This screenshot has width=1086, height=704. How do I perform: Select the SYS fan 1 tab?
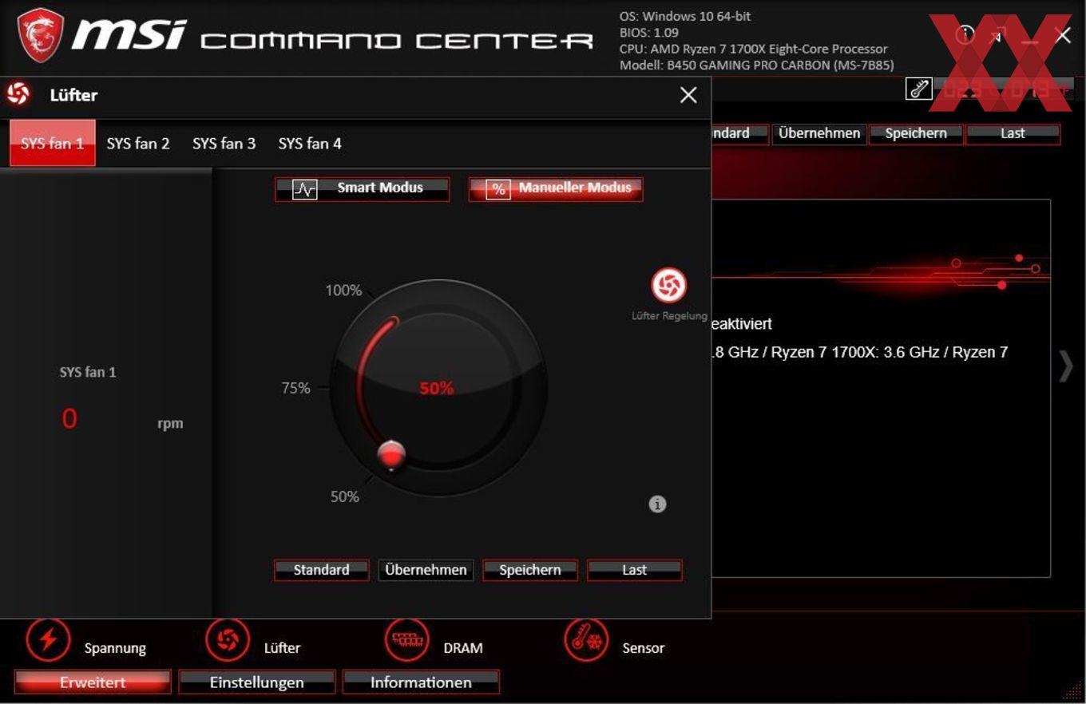click(x=53, y=144)
